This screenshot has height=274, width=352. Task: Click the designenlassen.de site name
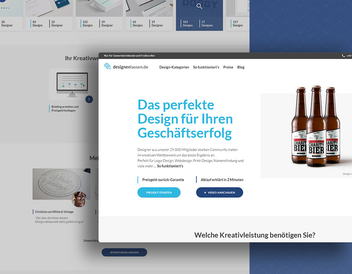click(130, 67)
